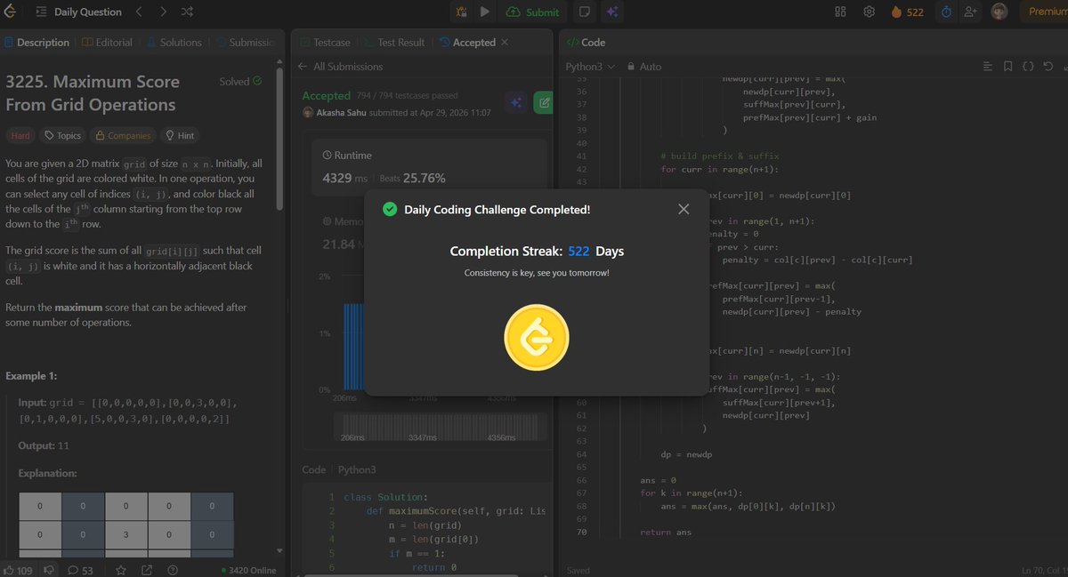The image size is (1068, 577).
Task: Submit the solution
Action: 532,12
